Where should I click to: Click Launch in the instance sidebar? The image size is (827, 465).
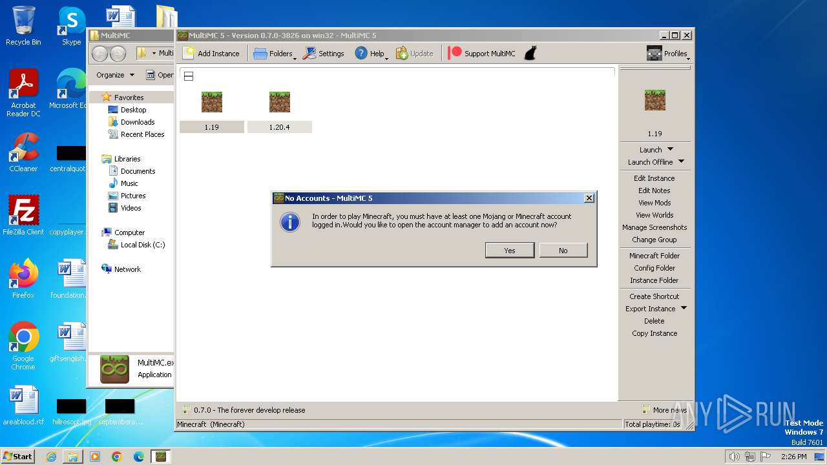(x=650, y=150)
